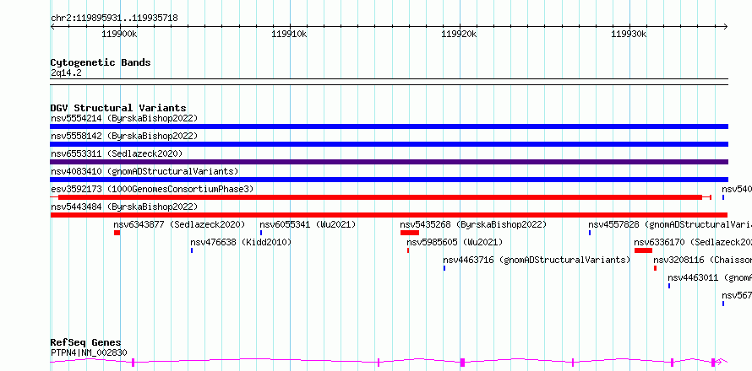Click nsv4557828 gnomAD variant label

click(670, 224)
